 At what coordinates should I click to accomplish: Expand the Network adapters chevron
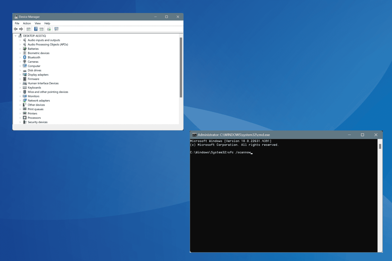20,100
